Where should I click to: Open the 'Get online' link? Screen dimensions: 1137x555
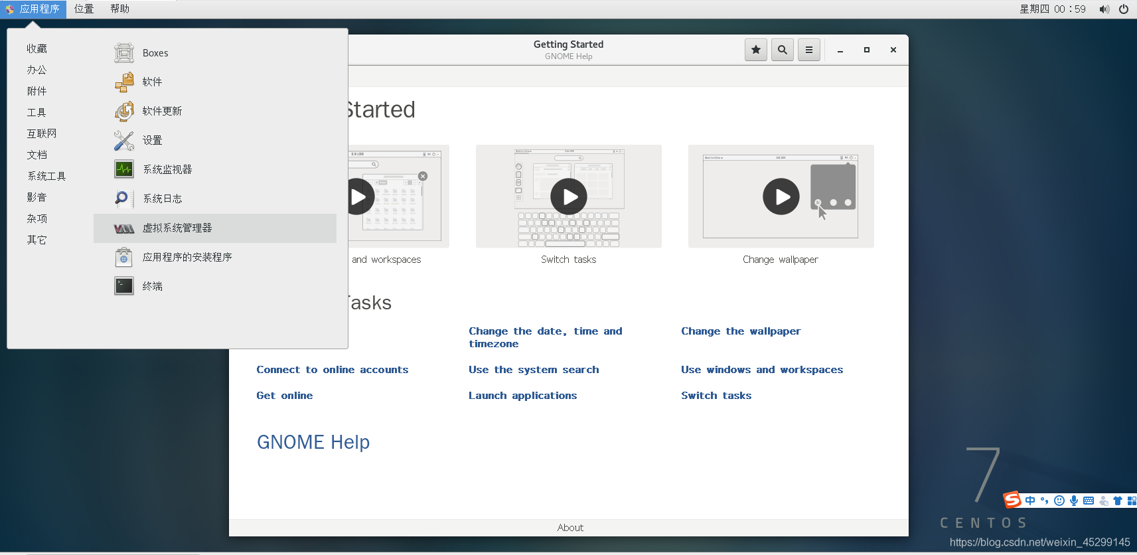[x=285, y=396]
